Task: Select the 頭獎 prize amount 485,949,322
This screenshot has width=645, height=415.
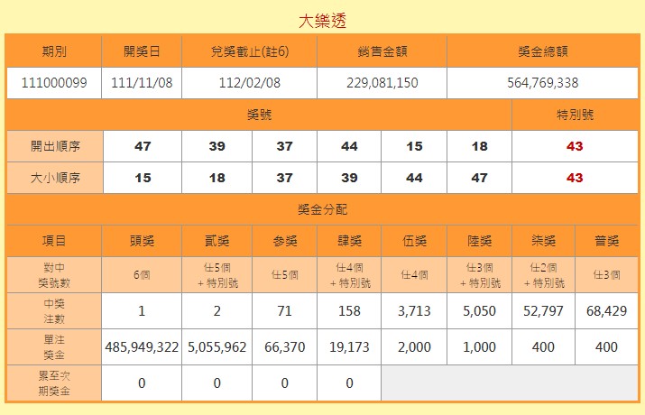Action: pyautogui.click(x=142, y=346)
